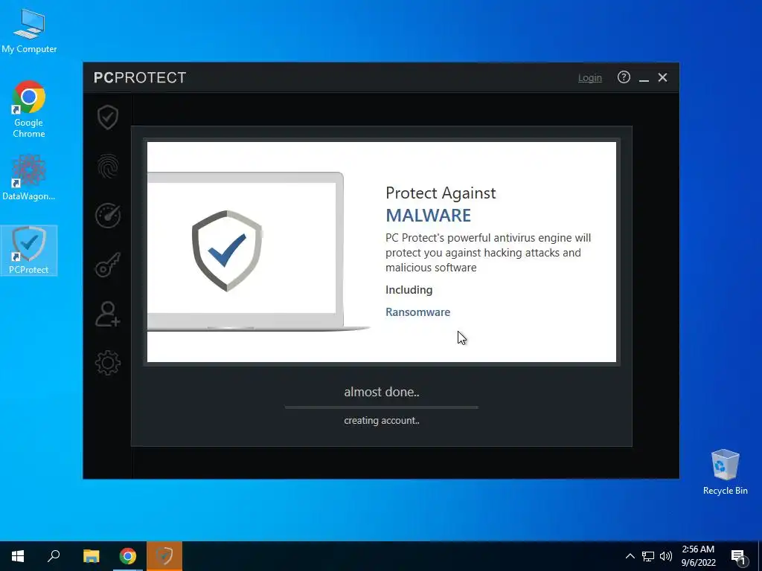Screen dimensions: 762x571
Task: Select the PCProtect desktop shortcut
Action: click(x=29, y=251)
